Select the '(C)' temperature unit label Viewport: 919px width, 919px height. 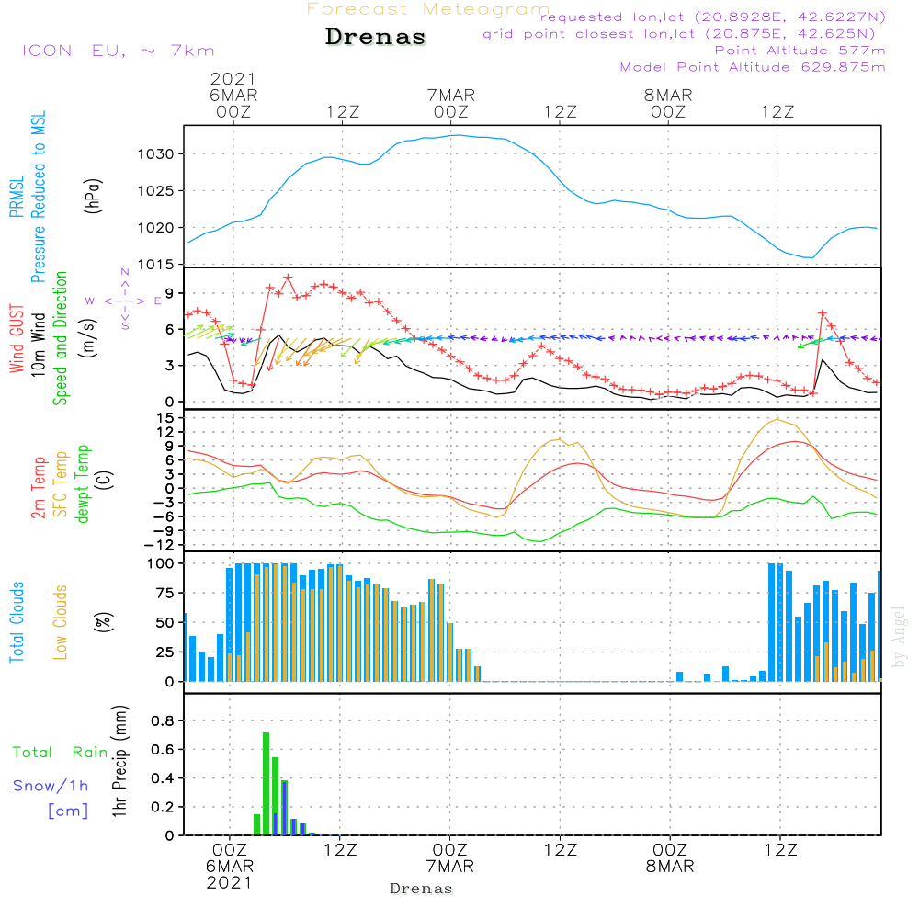(105, 480)
